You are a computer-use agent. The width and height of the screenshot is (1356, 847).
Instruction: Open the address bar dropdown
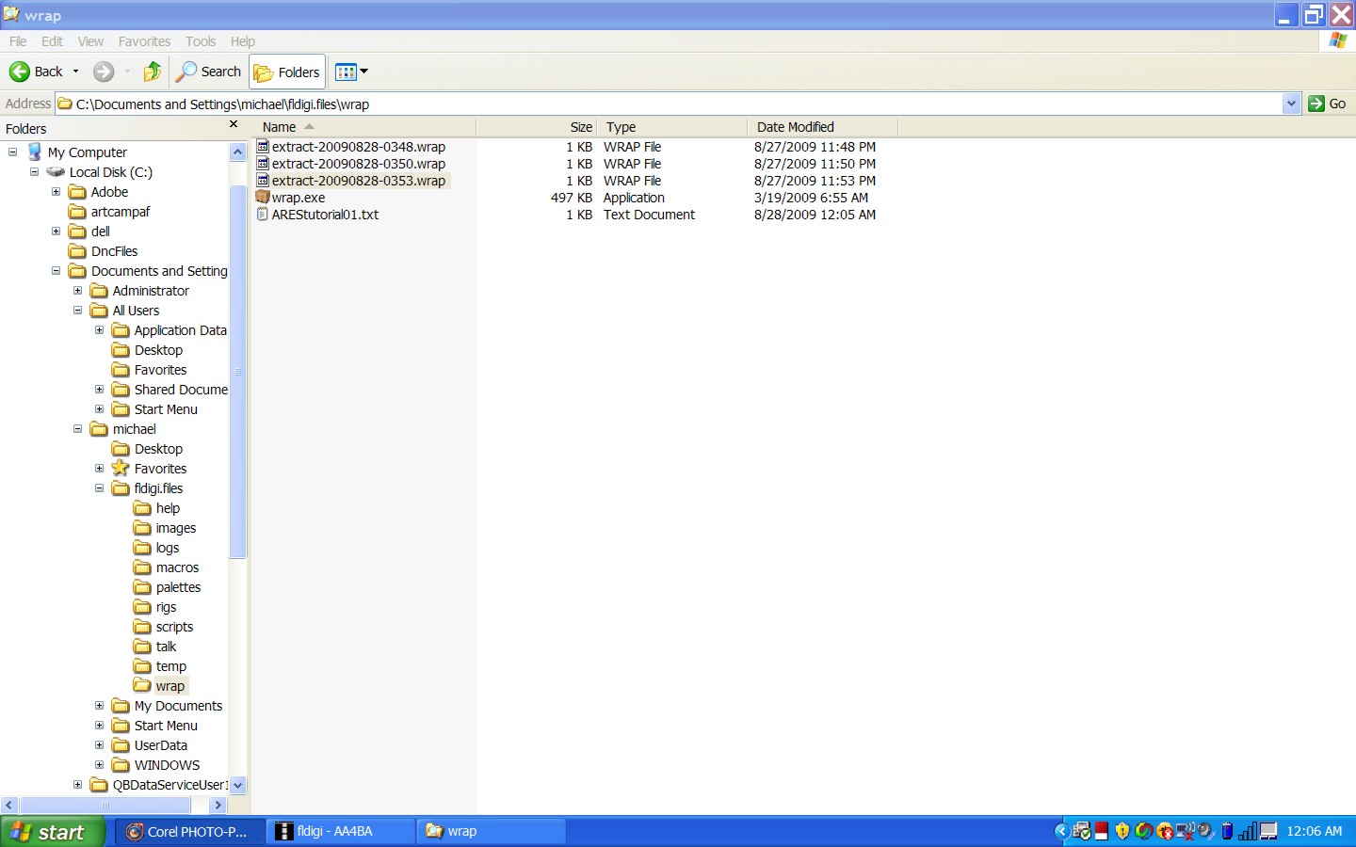[1291, 104]
